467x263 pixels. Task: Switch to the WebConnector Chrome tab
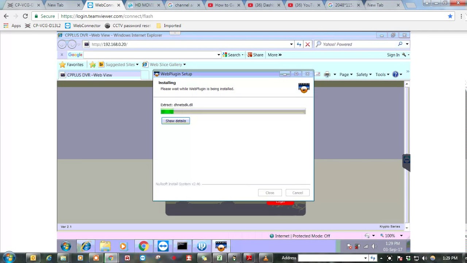[104, 5]
